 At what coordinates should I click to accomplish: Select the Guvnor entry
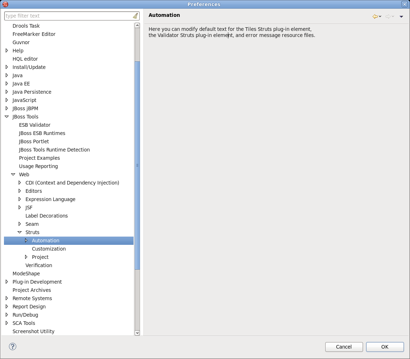click(21, 42)
